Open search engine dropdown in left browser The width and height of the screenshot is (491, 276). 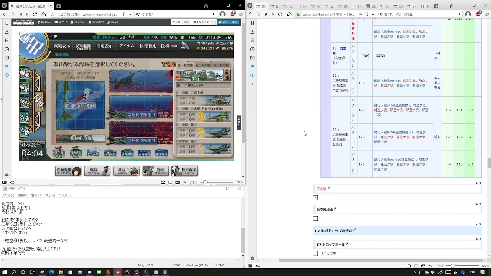pyautogui.click(x=137, y=14)
